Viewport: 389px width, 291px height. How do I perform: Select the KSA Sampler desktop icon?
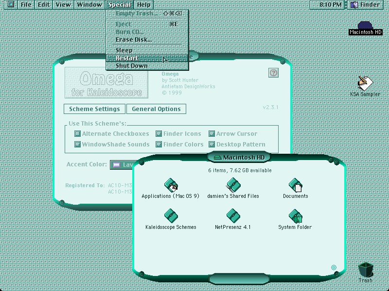[x=365, y=86]
